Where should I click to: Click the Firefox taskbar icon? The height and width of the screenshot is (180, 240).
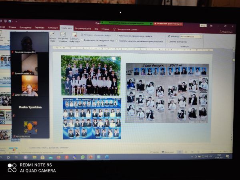click(x=59, y=157)
